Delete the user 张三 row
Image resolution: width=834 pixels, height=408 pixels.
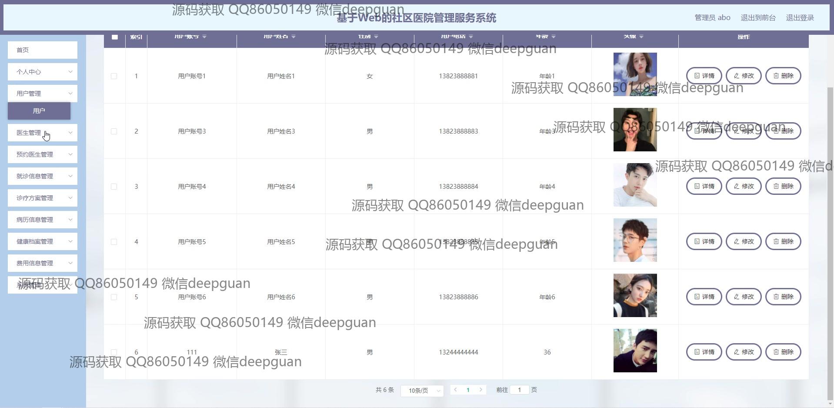(783, 352)
